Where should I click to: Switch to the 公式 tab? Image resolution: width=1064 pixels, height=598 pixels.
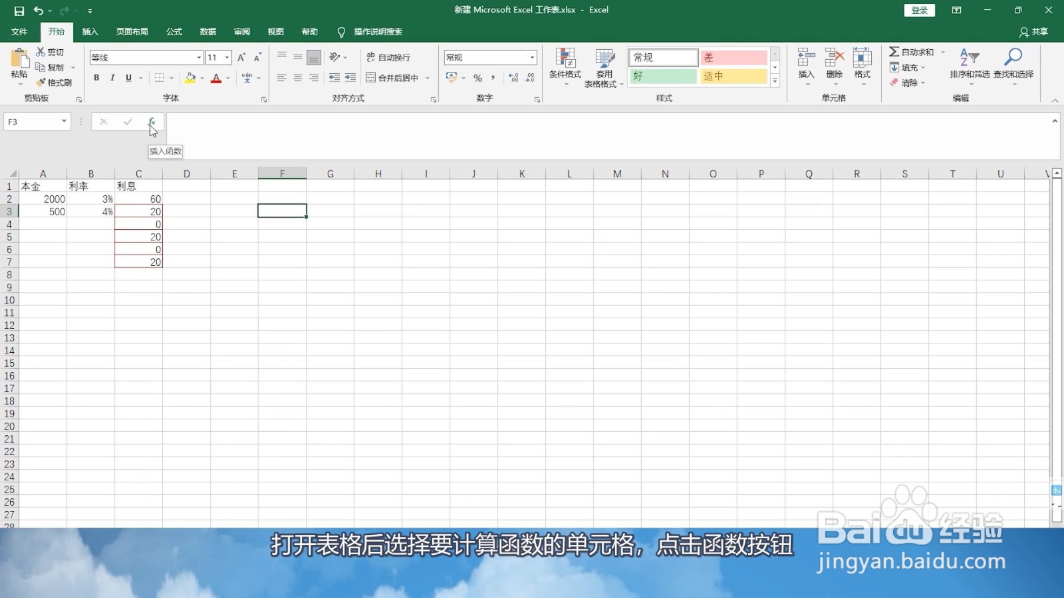point(174,32)
